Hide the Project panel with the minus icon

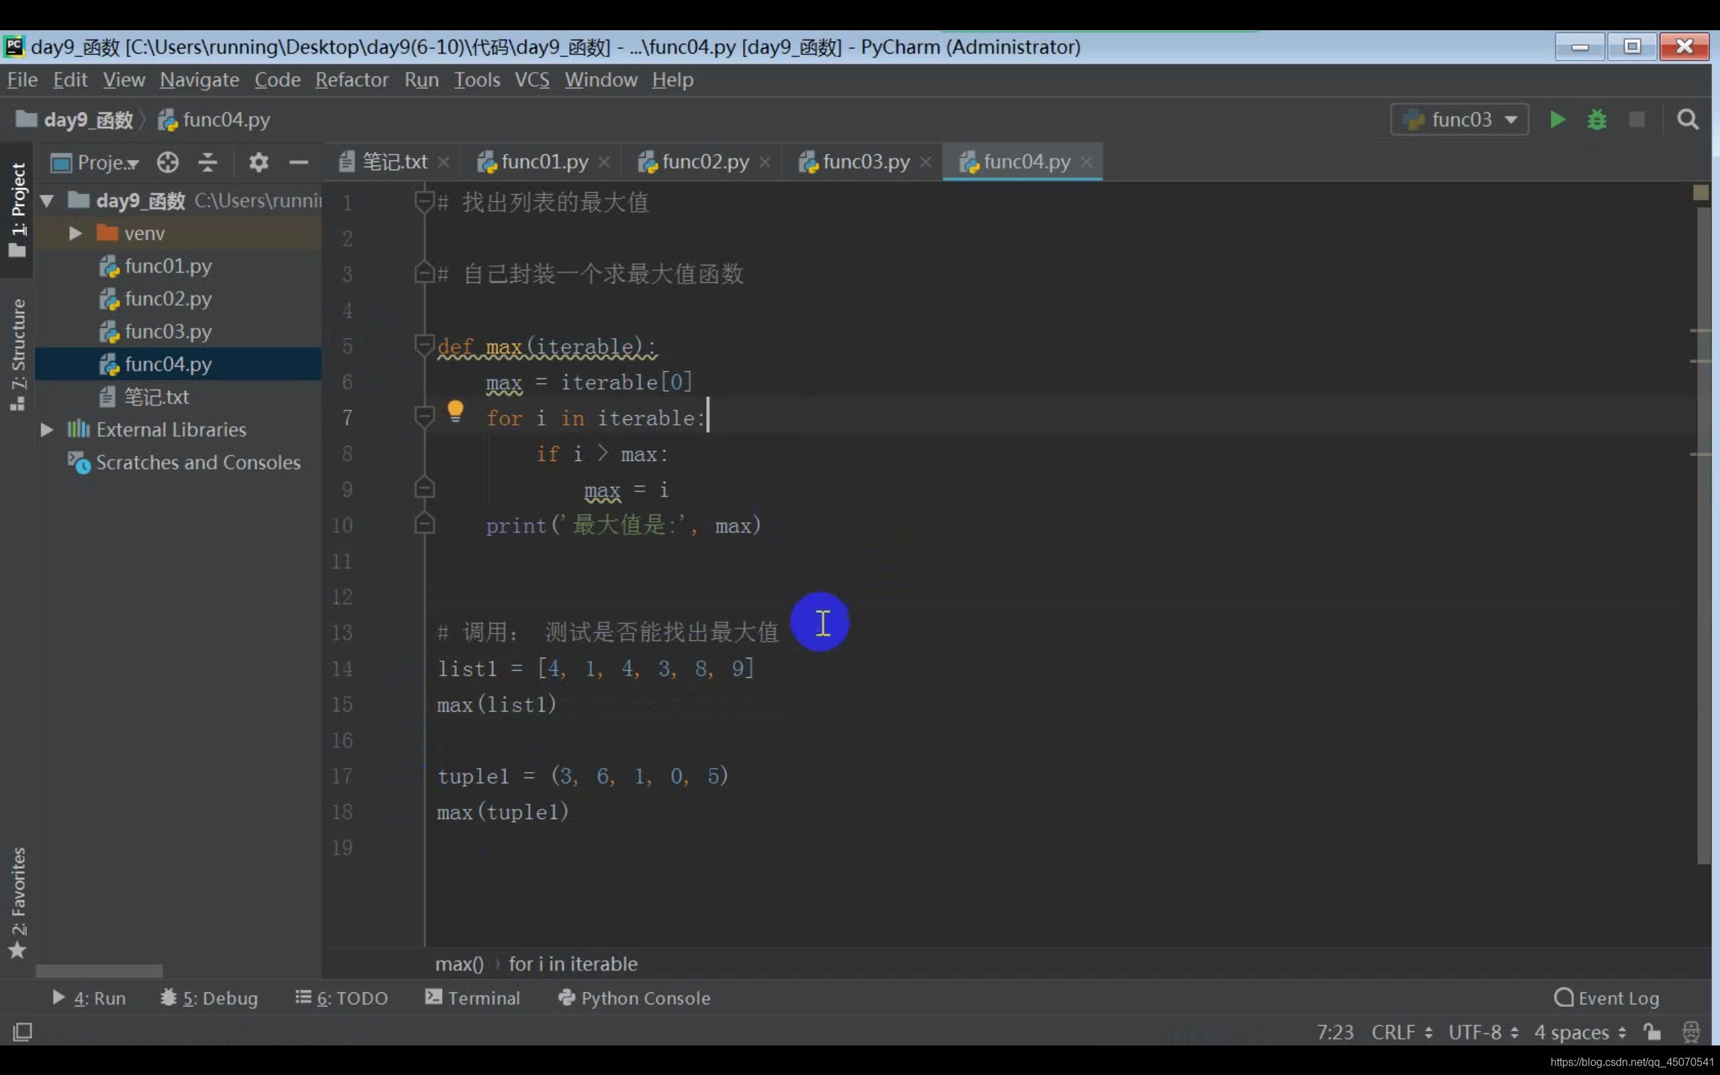point(298,163)
